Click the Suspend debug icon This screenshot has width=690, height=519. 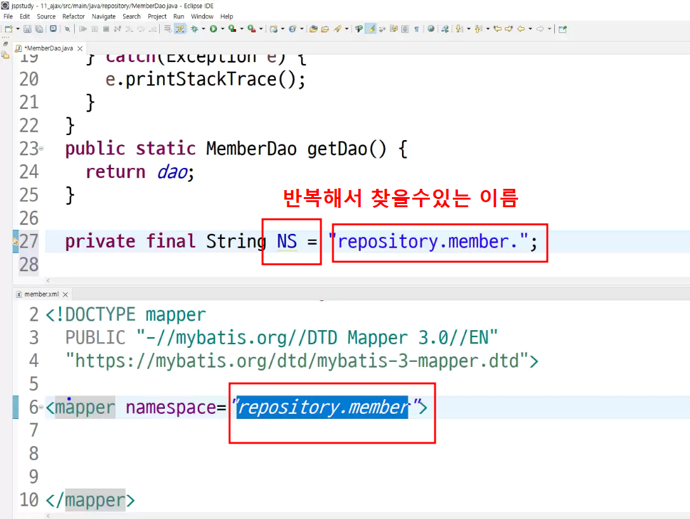coord(94,29)
